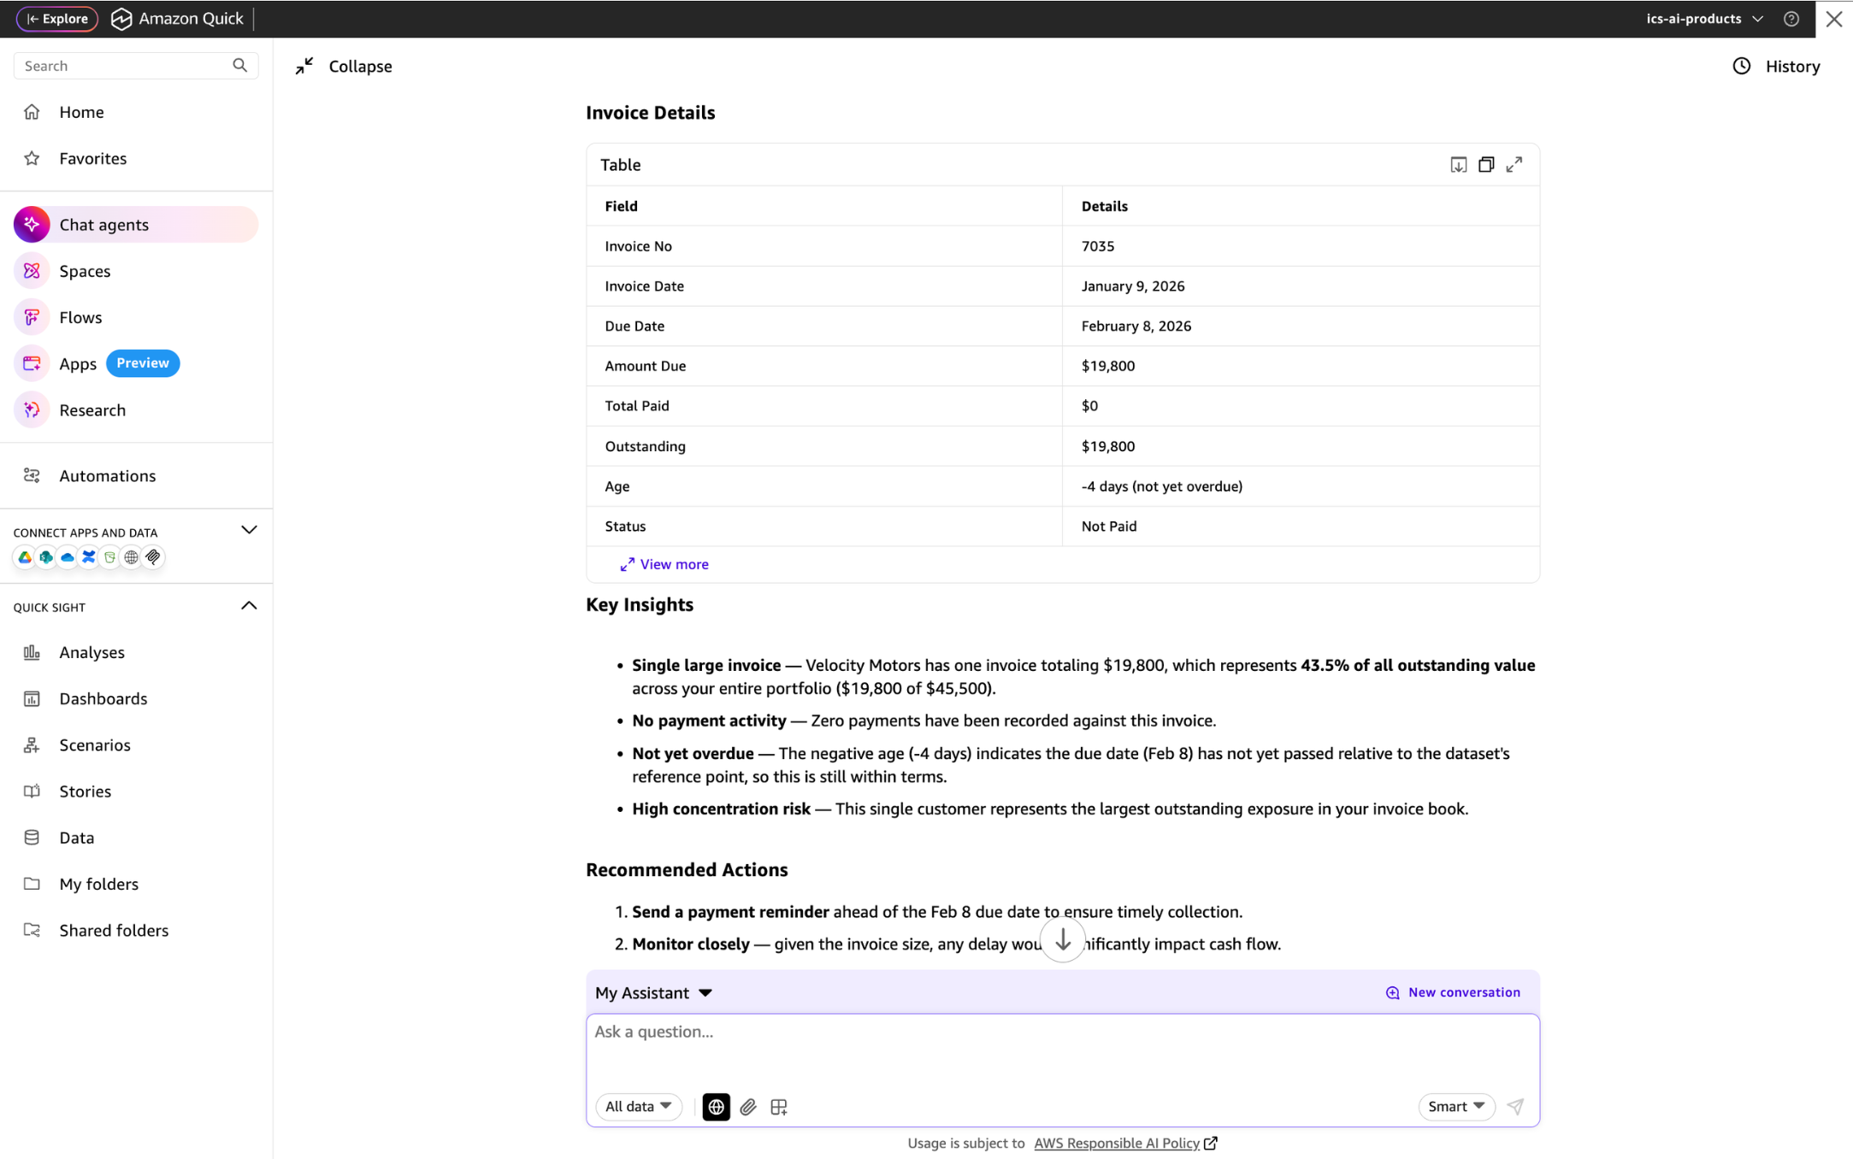1853x1159 pixels.
Task: Click View more under the table
Action: click(664, 564)
